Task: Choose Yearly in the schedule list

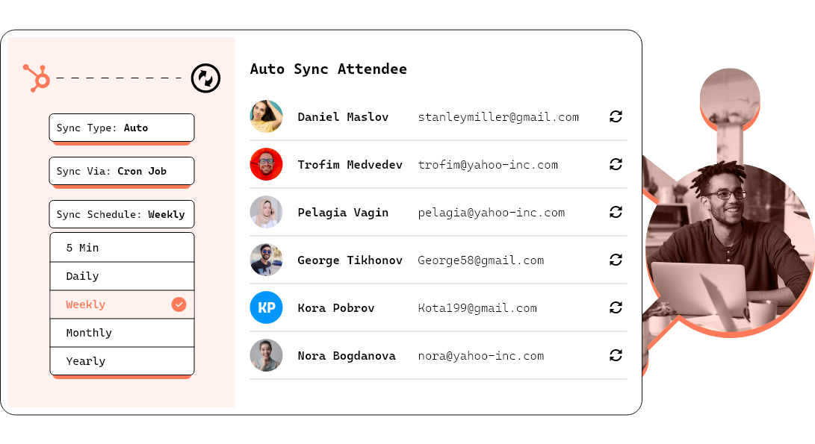Action: [122, 361]
